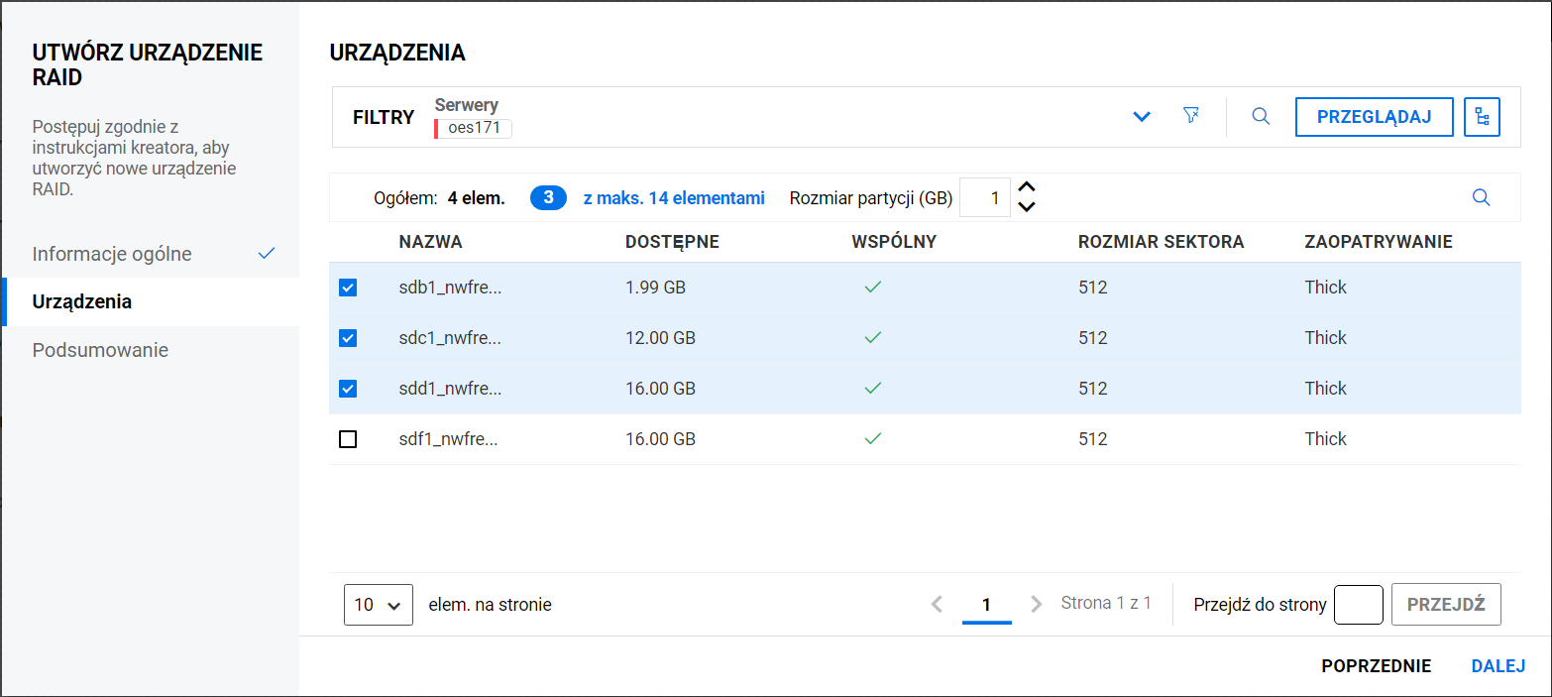The width and height of the screenshot is (1552, 697).
Task: Click the Przeglądaj button
Action: (x=1374, y=117)
